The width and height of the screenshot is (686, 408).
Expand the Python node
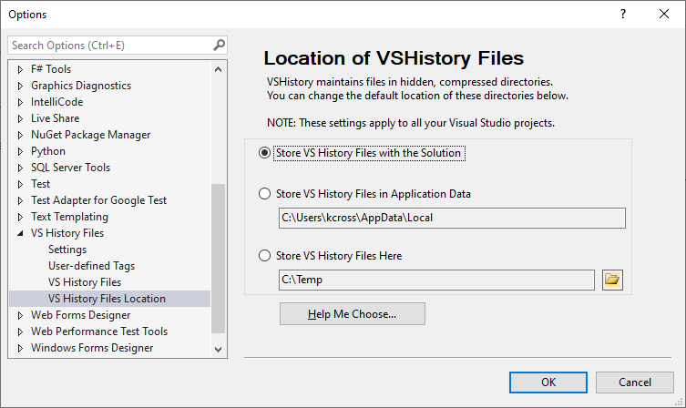click(x=20, y=151)
